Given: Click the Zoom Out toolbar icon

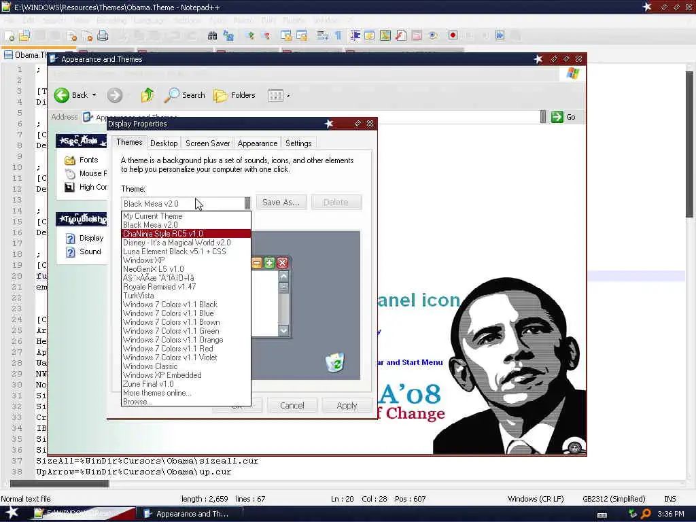Looking at the screenshot, I should (x=266, y=35).
